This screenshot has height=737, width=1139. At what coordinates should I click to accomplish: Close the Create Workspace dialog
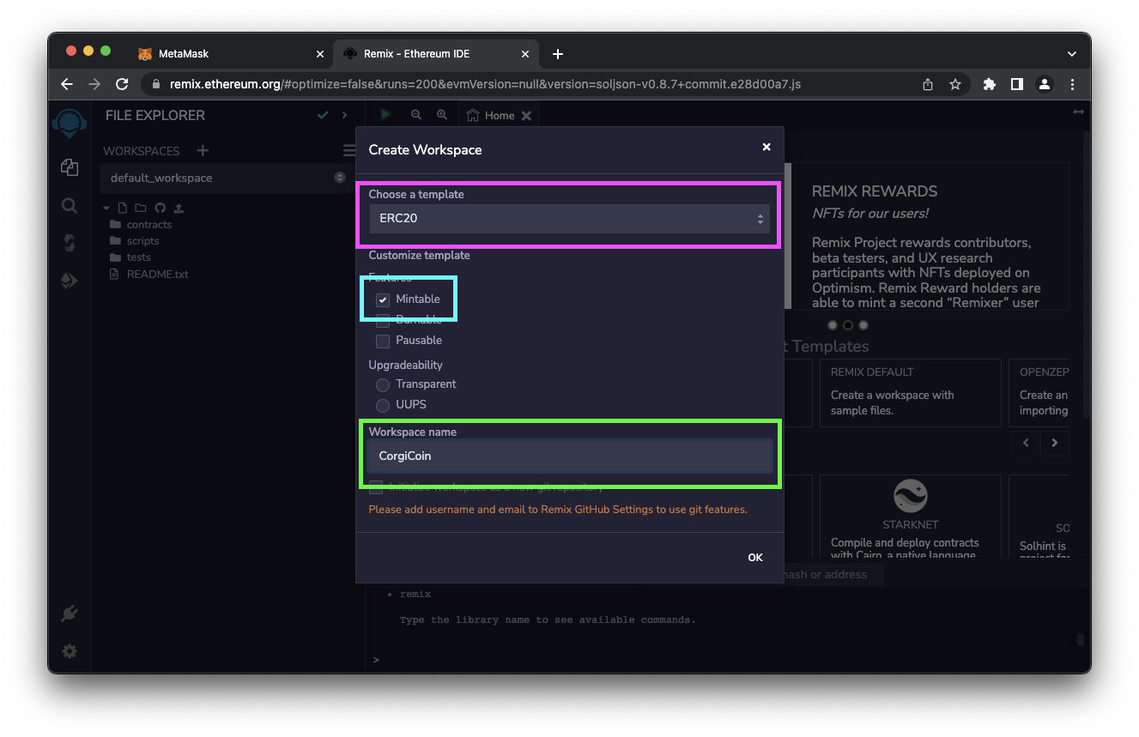766,147
